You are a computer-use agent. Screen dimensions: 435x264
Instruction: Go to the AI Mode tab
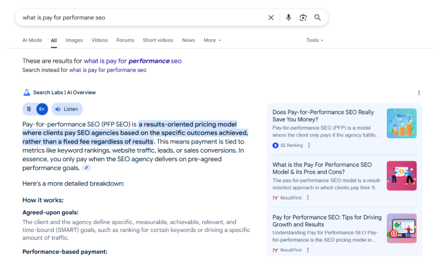[x=32, y=41]
